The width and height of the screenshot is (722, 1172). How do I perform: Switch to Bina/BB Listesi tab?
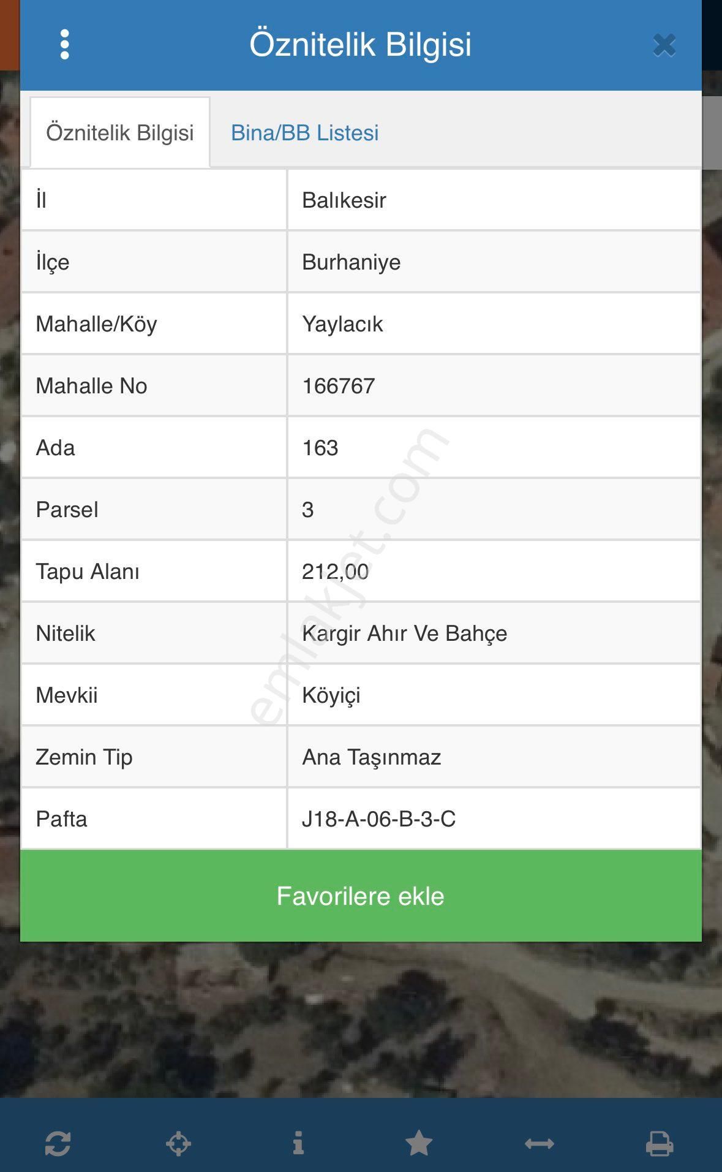pos(304,133)
